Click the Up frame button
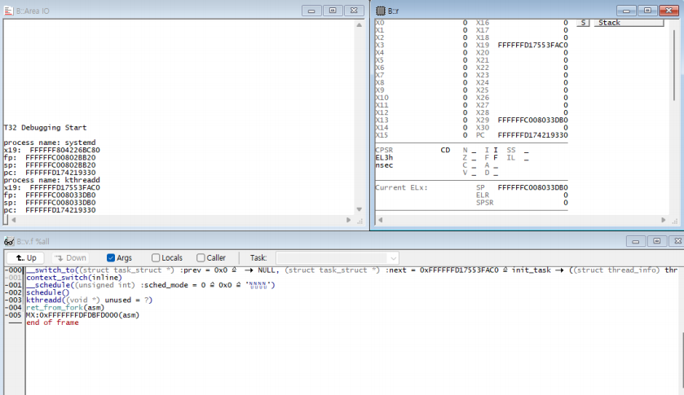Screen dimensions: 684x395 26,257
